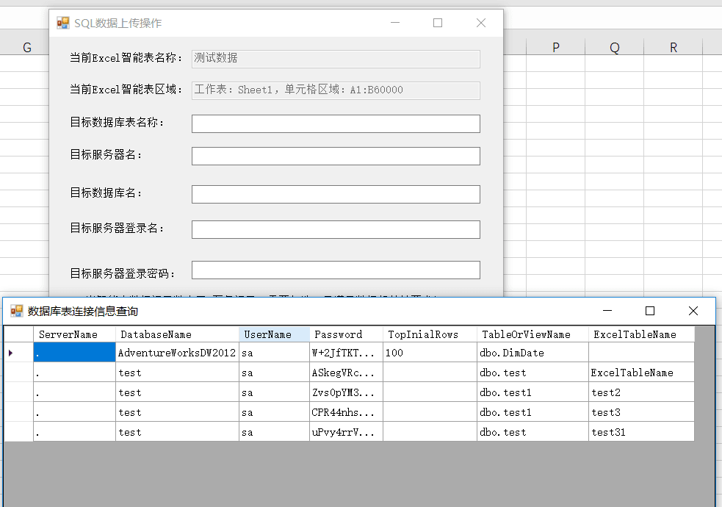Sort by the Password column header
The width and height of the screenshot is (722, 507).
coord(346,334)
